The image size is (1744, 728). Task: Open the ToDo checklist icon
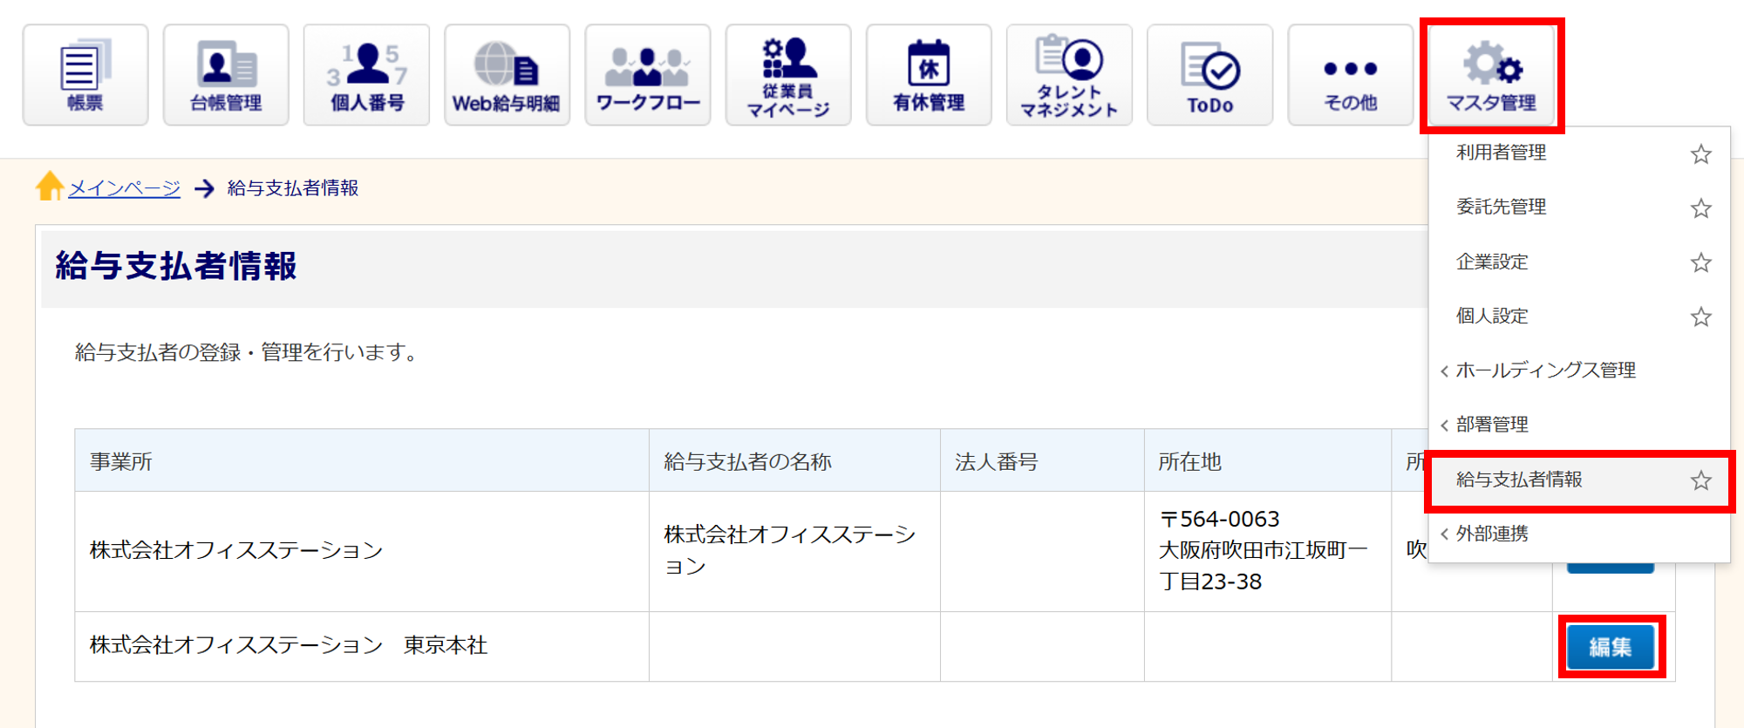coord(1209,75)
